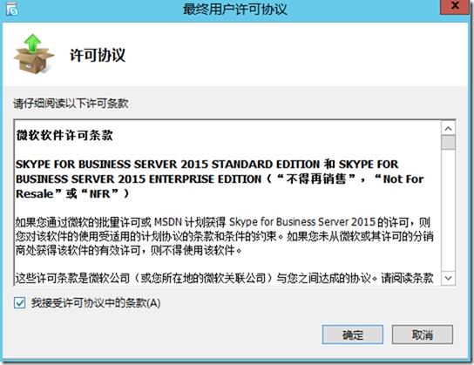Click the license scrollbar thumb

(449, 142)
